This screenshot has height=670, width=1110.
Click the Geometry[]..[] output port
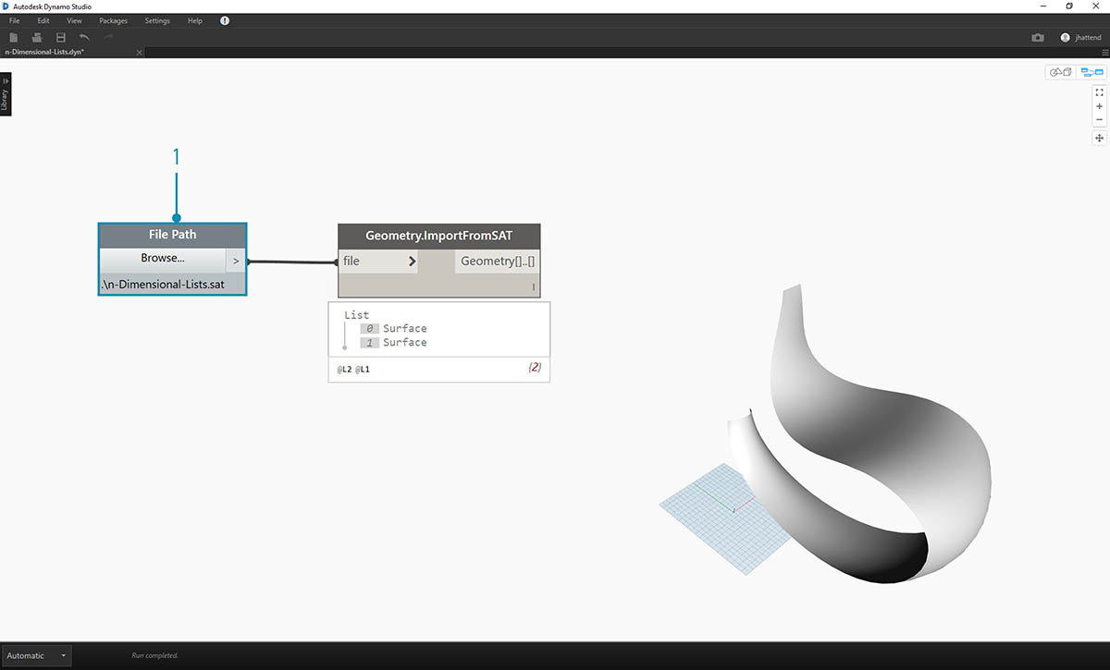click(498, 262)
